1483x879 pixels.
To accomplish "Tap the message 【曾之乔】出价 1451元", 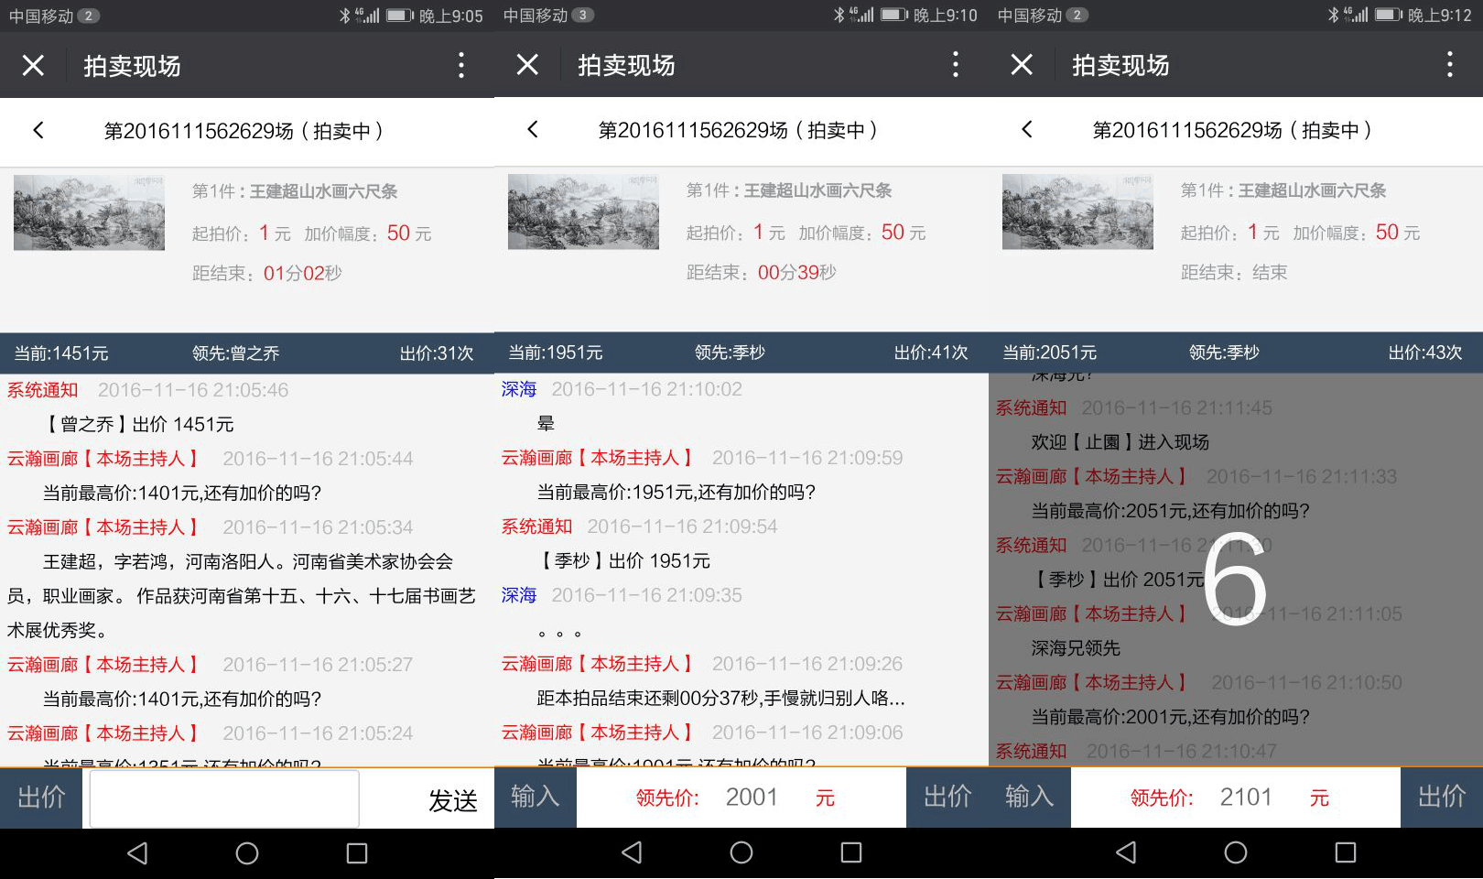I will (140, 425).
